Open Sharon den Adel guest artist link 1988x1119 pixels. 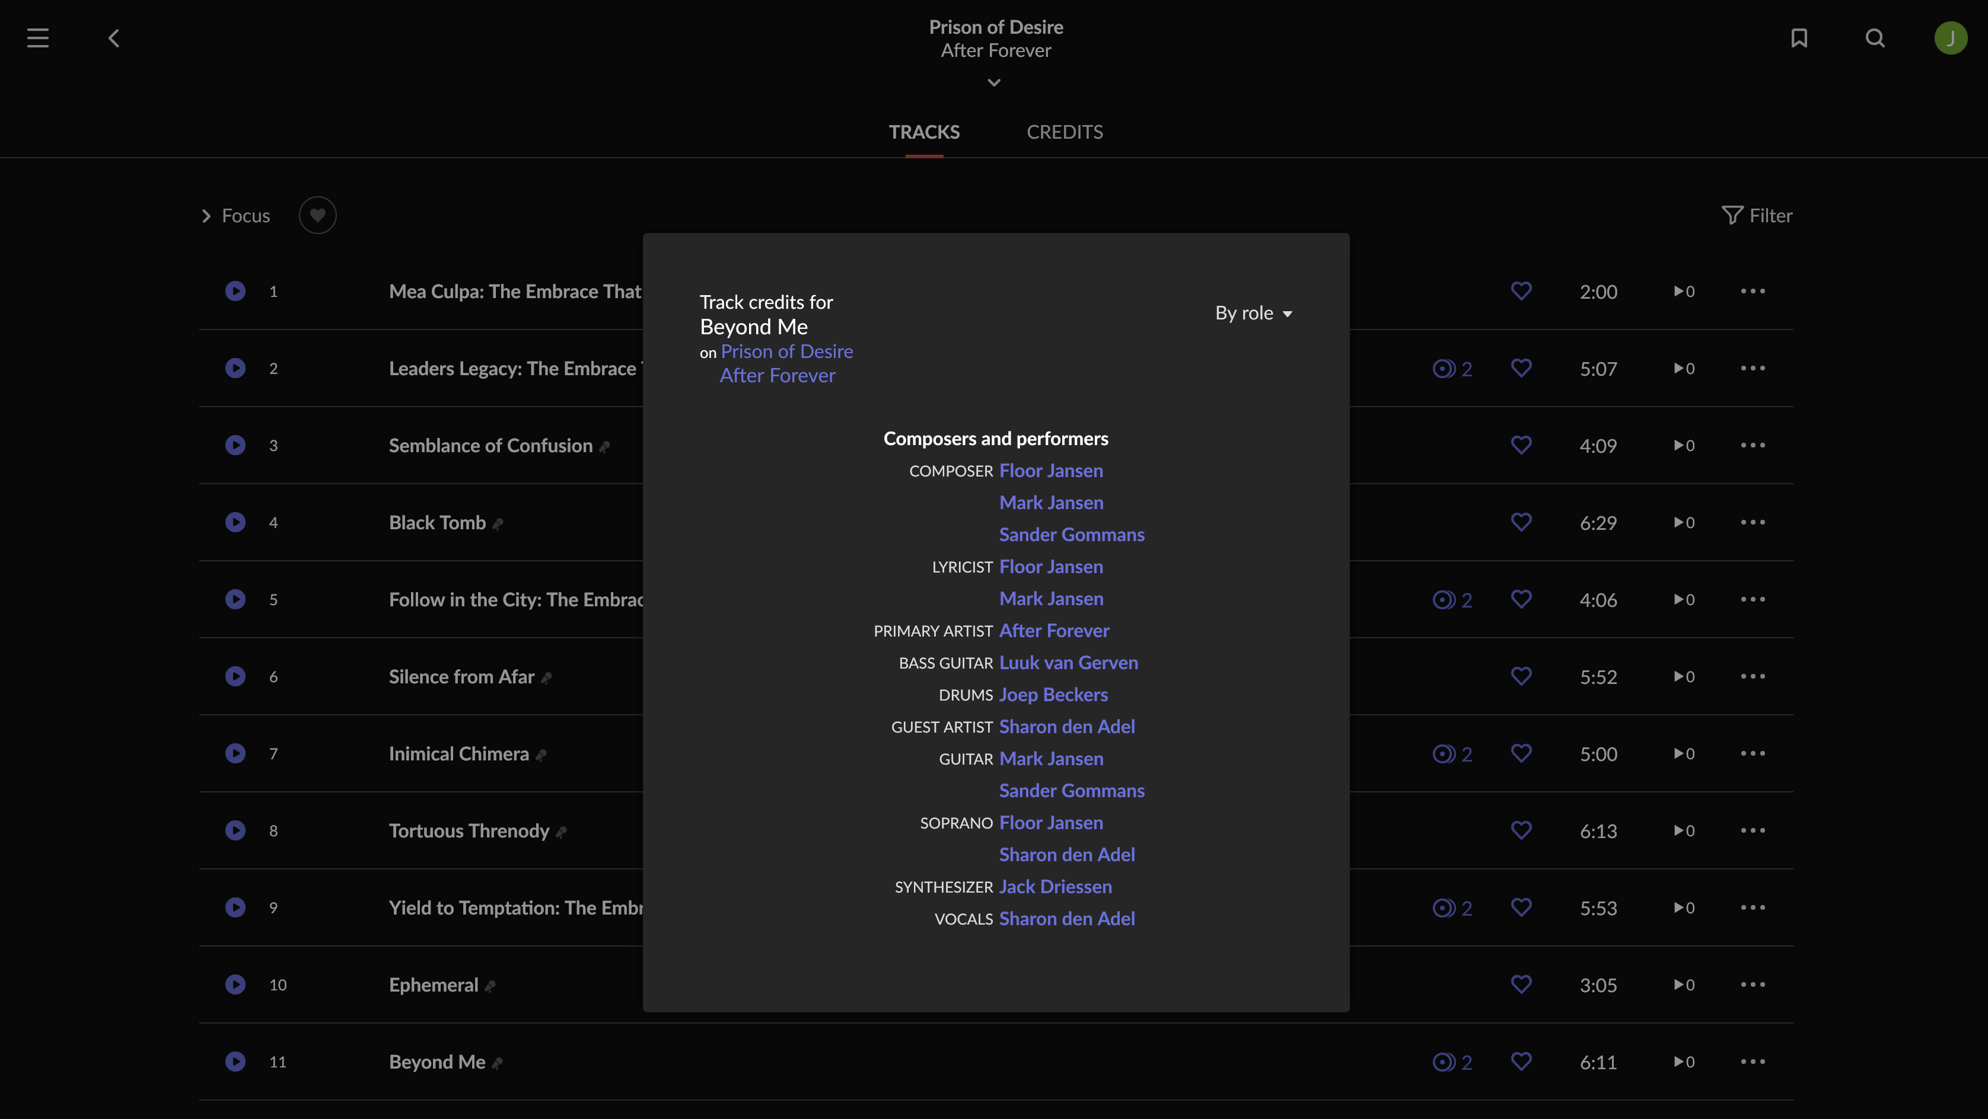pos(1066,727)
